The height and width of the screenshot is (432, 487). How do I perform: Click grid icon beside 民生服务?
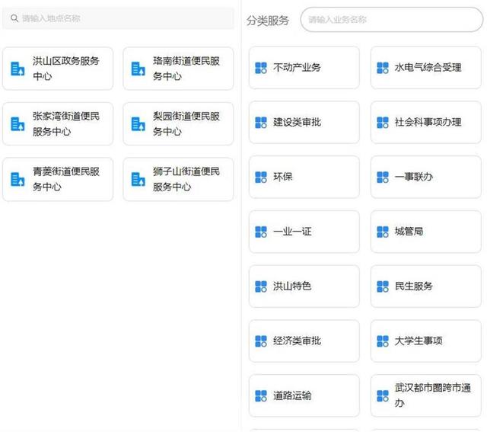(383, 286)
